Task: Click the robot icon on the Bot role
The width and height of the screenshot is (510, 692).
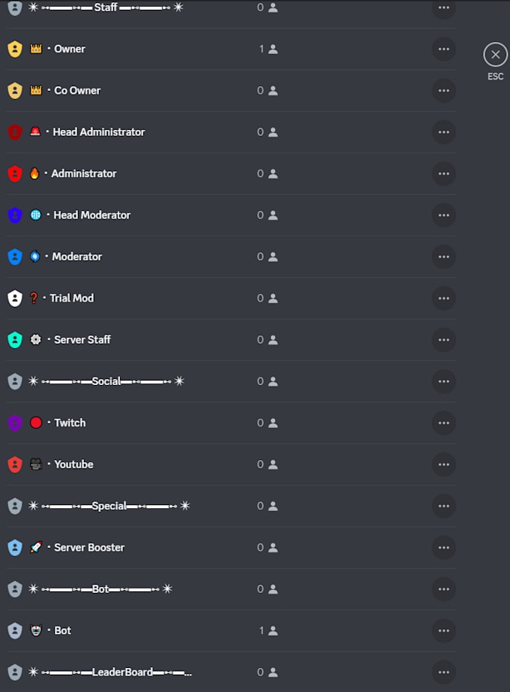Action: click(35, 630)
